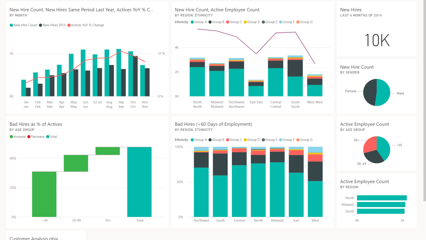Viewport: 426px width, 240px height.
Task: Click the 10K New Hires card value
Action: (377, 40)
